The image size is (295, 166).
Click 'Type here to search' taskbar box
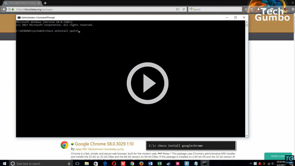[41, 163]
